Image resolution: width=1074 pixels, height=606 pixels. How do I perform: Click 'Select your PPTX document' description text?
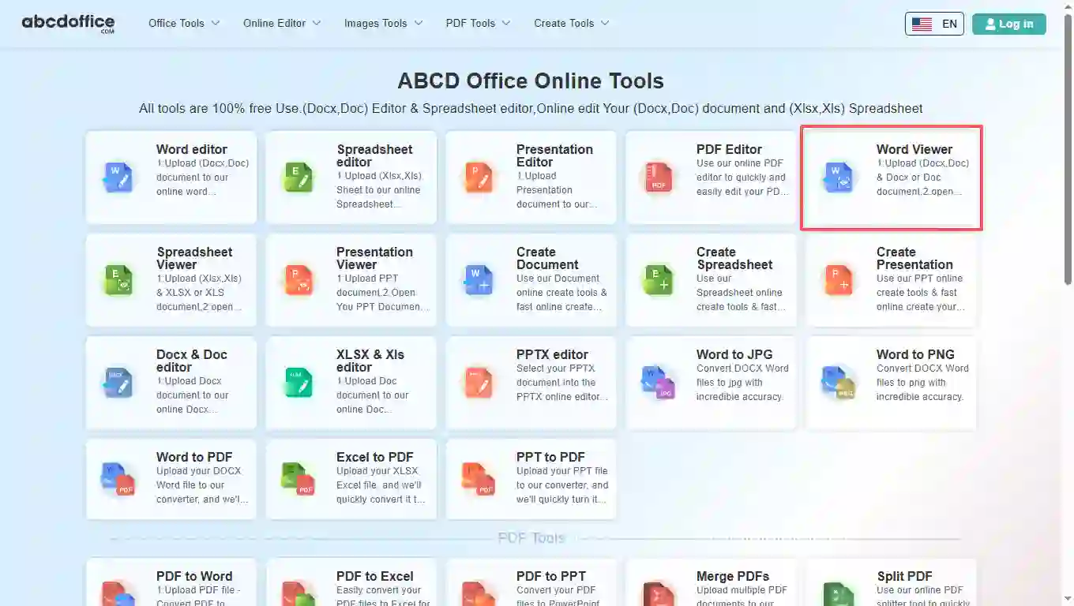(x=562, y=383)
